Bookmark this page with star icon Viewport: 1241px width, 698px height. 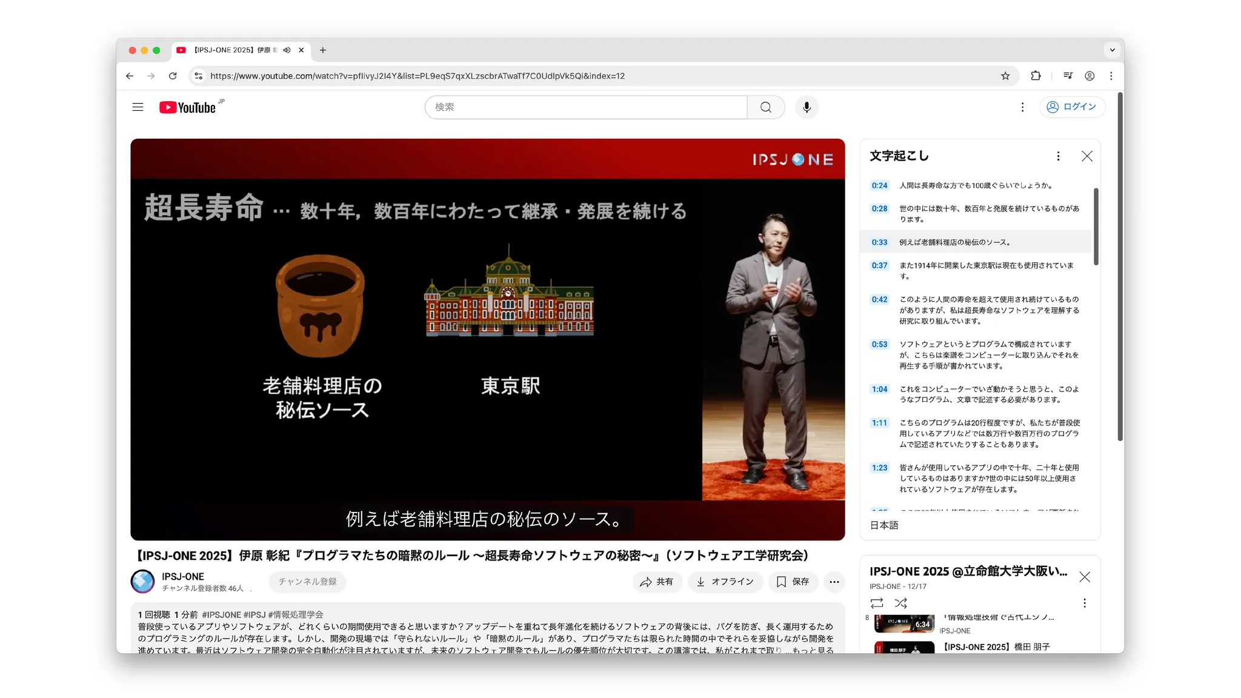click(x=1005, y=76)
